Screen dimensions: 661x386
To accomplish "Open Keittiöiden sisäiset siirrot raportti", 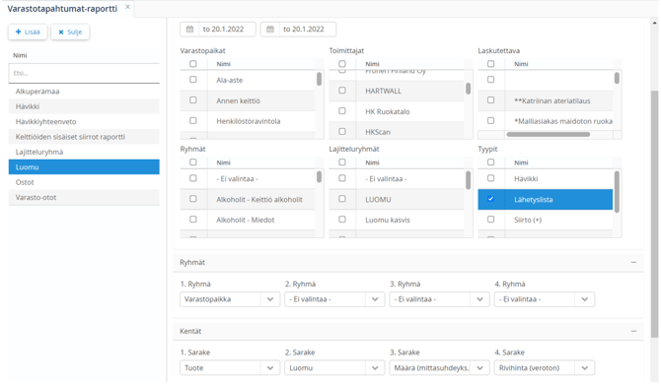I will 84,137.
